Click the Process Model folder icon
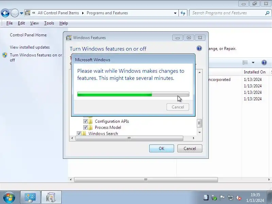 (x=90, y=127)
